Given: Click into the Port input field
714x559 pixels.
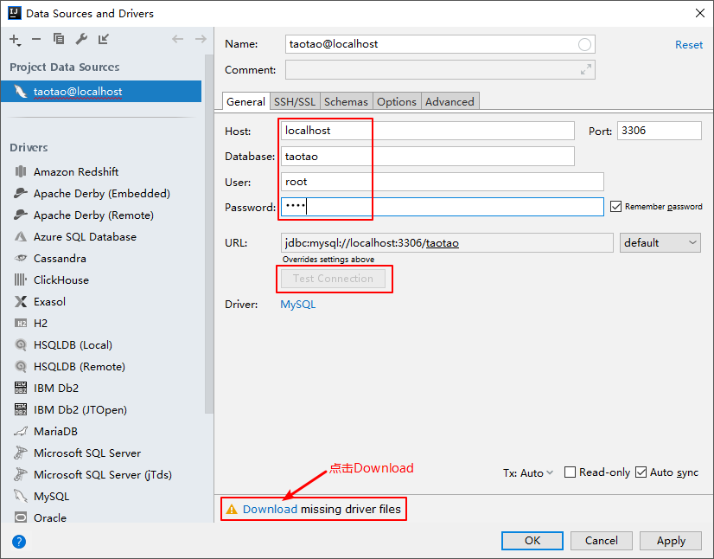Looking at the screenshot, I should pyautogui.click(x=659, y=131).
